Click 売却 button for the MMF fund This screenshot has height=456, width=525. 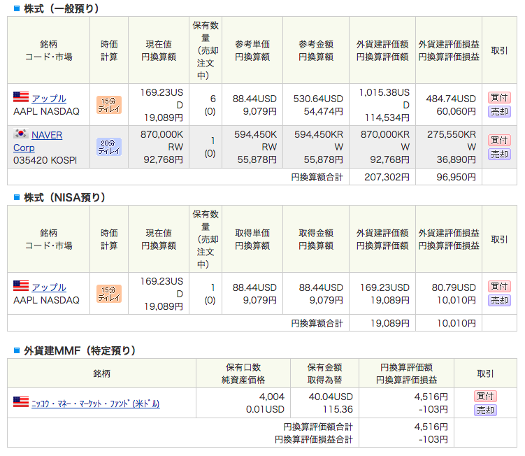(485, 410)
